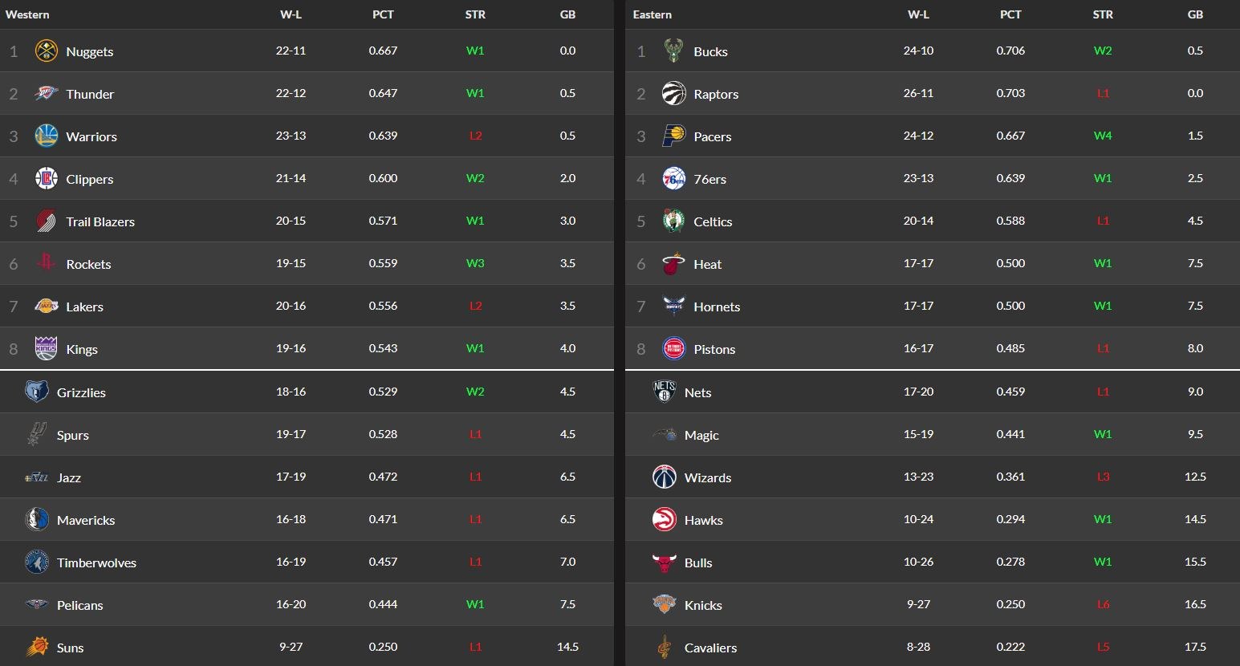
Task: Click the Timberwolves team logo
Action: tap(37, 562)
